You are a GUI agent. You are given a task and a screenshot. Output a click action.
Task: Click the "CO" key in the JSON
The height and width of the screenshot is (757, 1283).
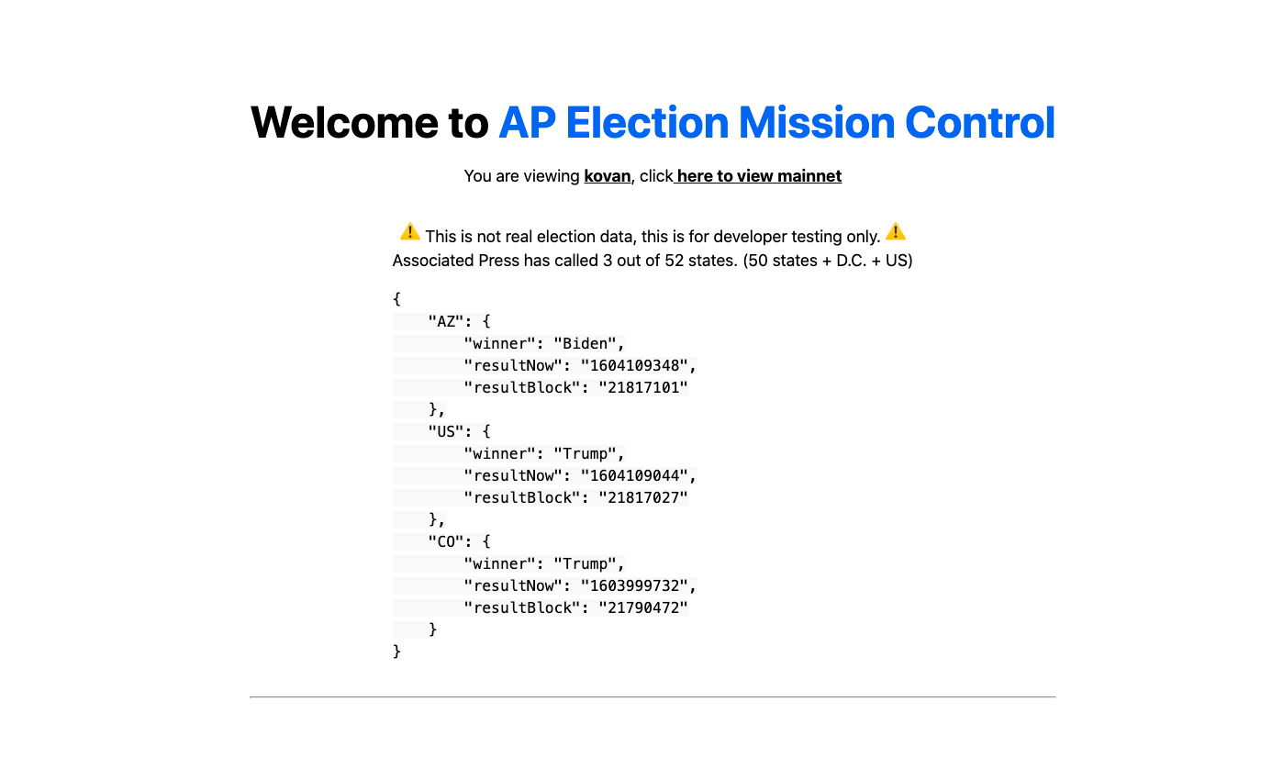pos(447,541)
